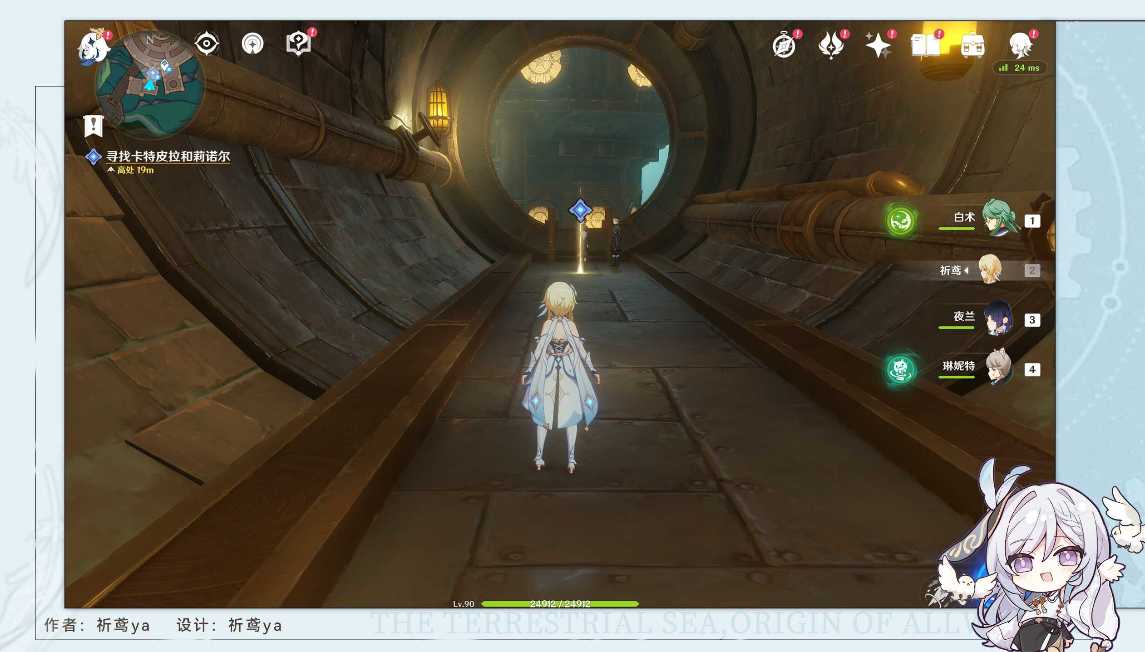Click the small arrow next to 祈鸢
Image resolution: width=1145 pixels, height=652 pixels.
(x=966, y=270)
